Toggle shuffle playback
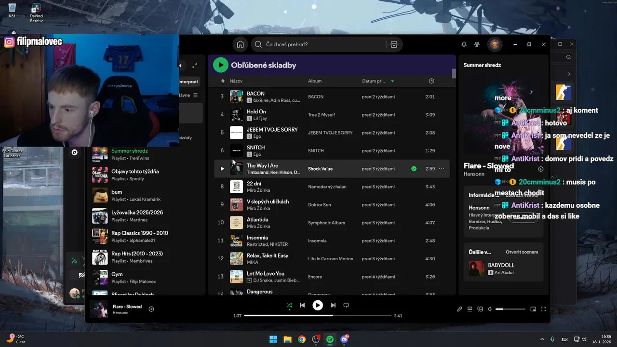Viewport: 617px width, 347px height. (x=289, y=305)
